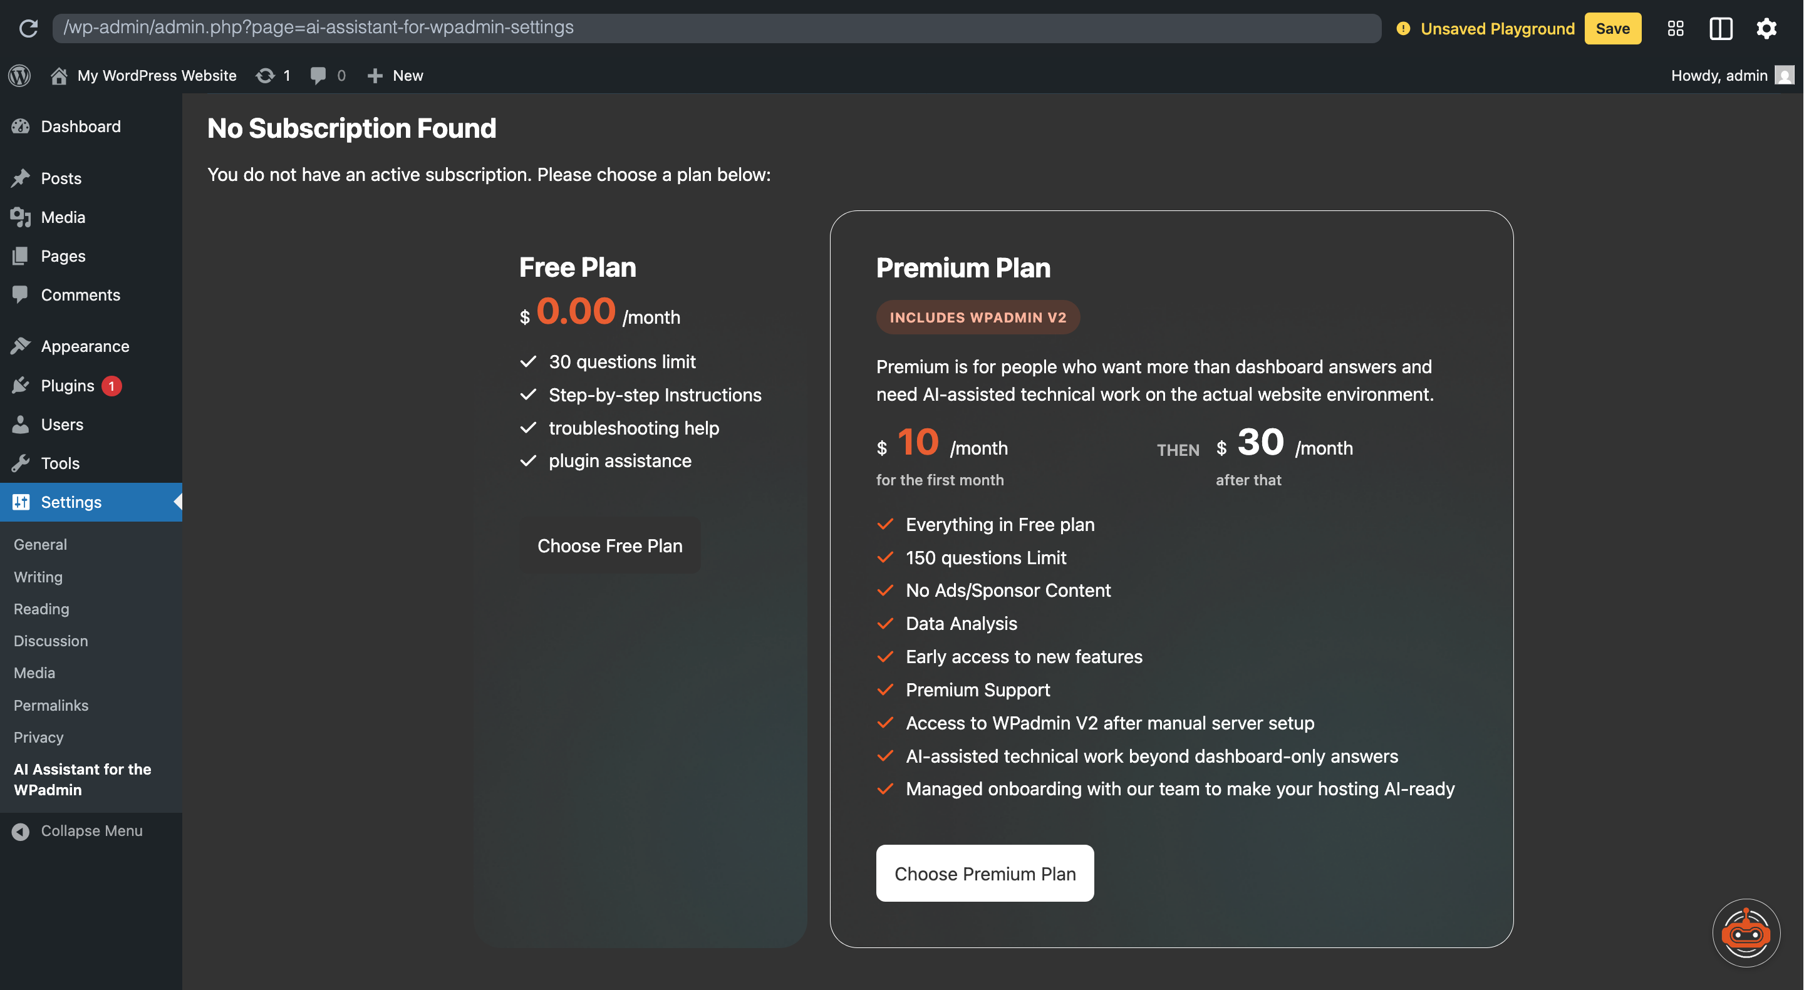Click the Collapse Menu arrow icon

(x=21, y=831)
